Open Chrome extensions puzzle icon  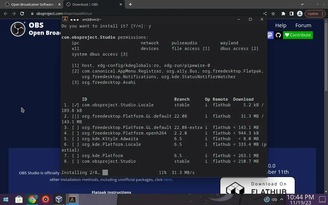[x=283, y=14]
